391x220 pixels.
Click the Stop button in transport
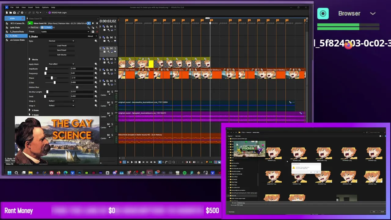(x=139, y=162)
